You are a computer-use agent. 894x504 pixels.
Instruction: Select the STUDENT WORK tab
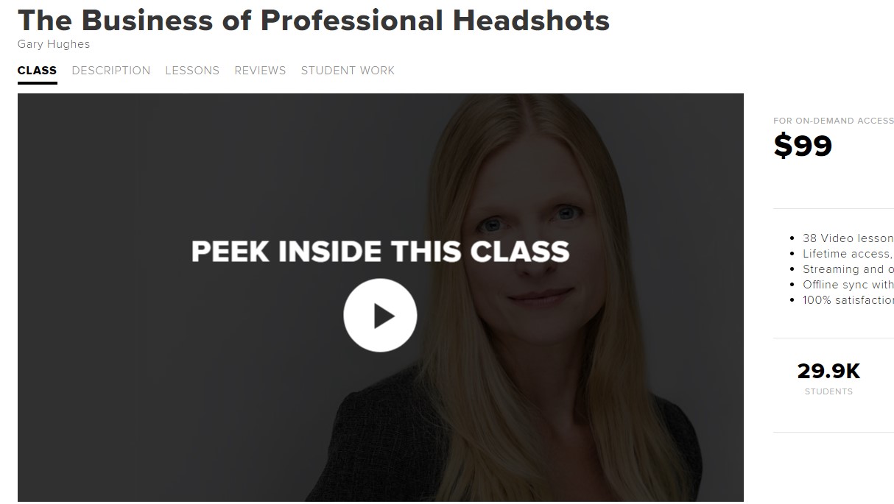348,71
